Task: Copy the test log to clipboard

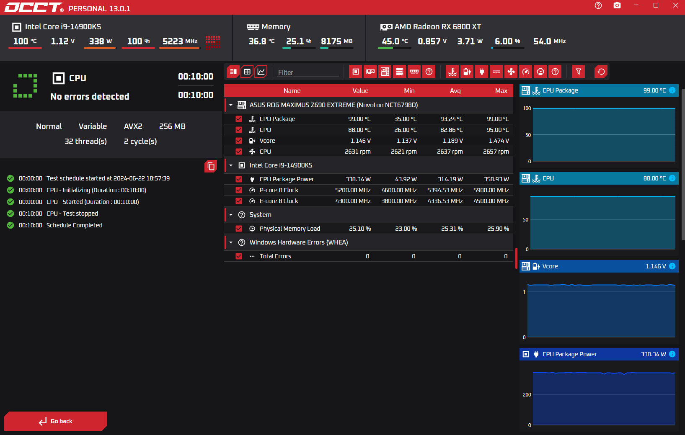Action: click(x=211, y=167)
